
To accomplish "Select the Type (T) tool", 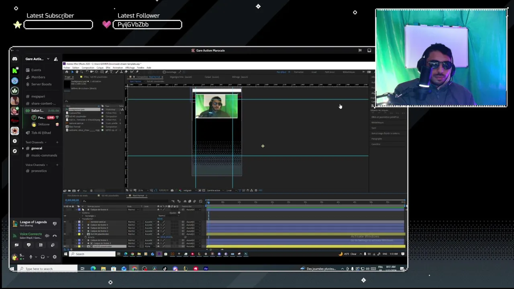I will (x=111, y=72).
